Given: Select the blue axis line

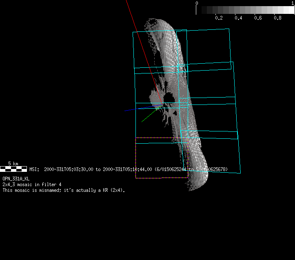Looking at the screenshot, I should [x=139, y=109].
